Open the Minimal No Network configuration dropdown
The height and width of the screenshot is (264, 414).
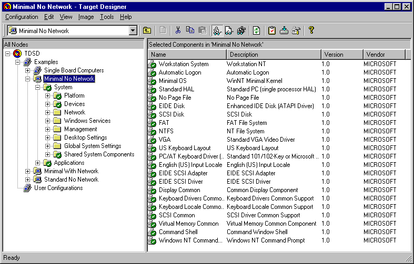pos(133,31)
